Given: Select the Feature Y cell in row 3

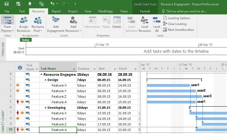Looking at the screenshot, I should 58,91.
